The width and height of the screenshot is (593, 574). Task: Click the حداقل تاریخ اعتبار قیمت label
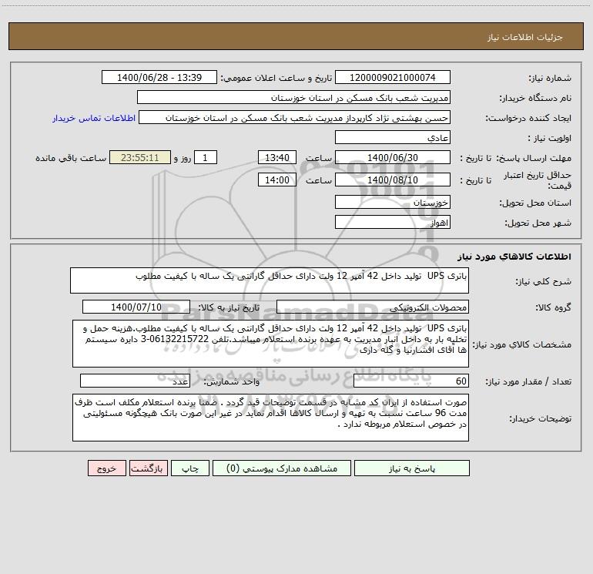click(x=538, y=180)
